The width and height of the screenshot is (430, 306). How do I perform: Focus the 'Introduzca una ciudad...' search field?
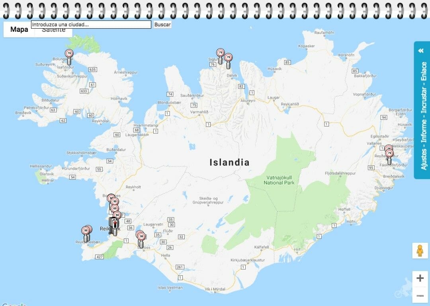click(91, 25)
